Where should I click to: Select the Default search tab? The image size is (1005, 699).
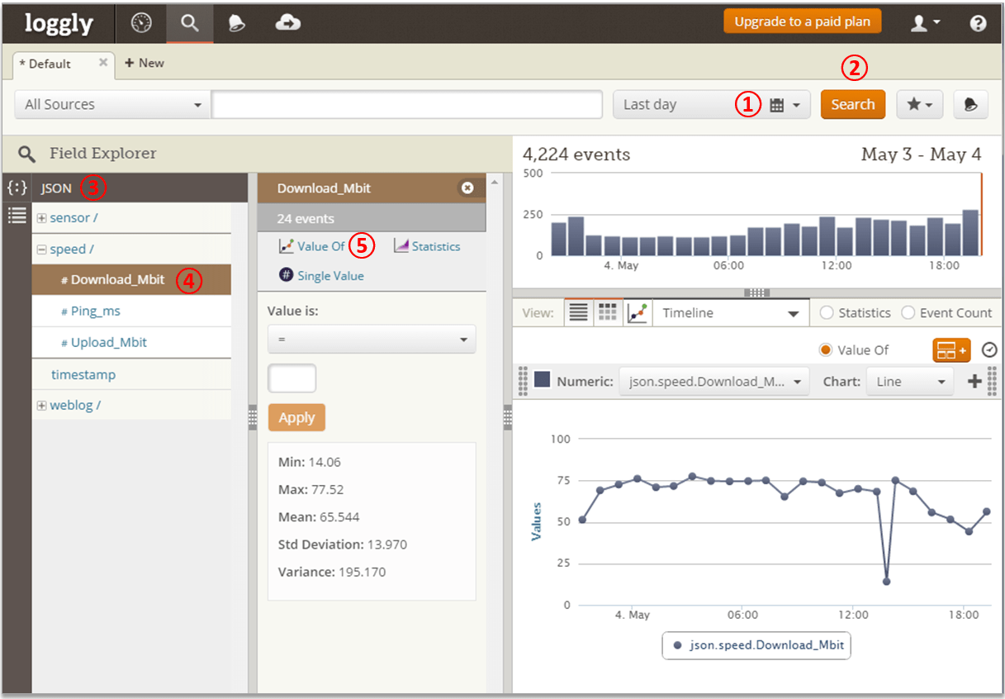point(50,64)
